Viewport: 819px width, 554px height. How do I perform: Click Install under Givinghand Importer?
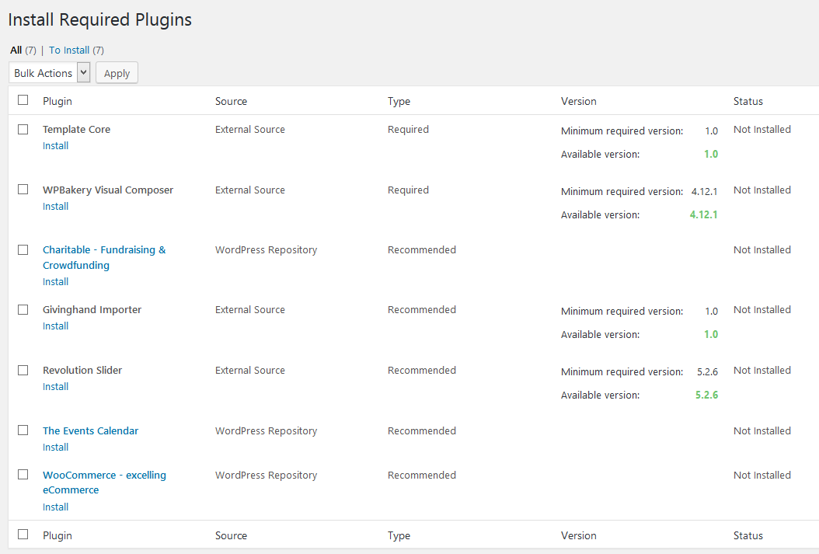(55, 326)
